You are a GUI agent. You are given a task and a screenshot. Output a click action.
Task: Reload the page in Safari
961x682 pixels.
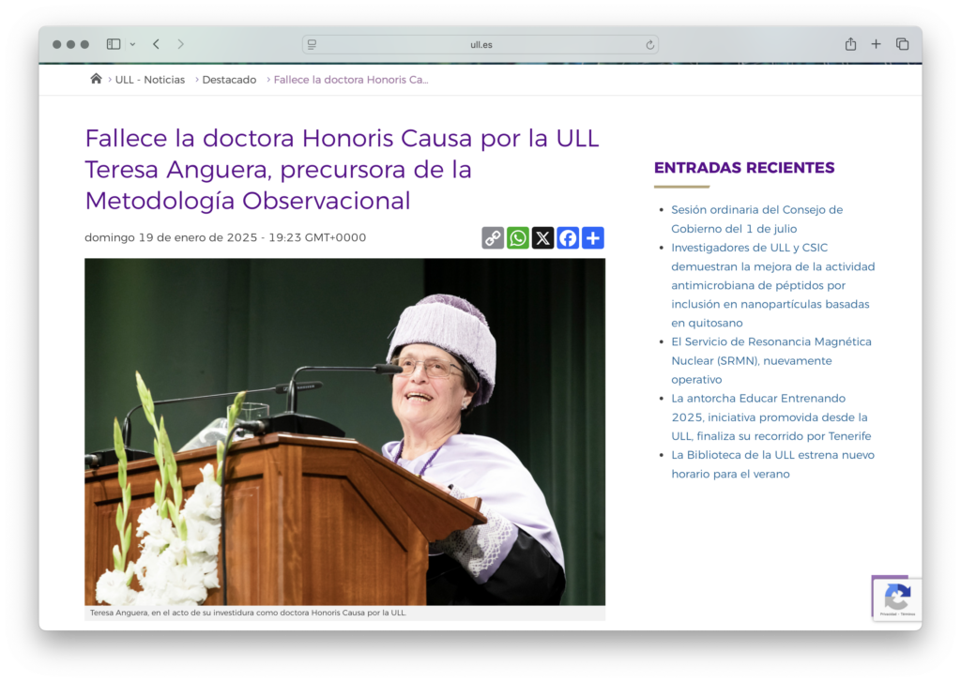649,44
